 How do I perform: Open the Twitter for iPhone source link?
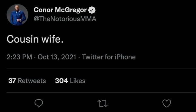click(x=109, y=57)
